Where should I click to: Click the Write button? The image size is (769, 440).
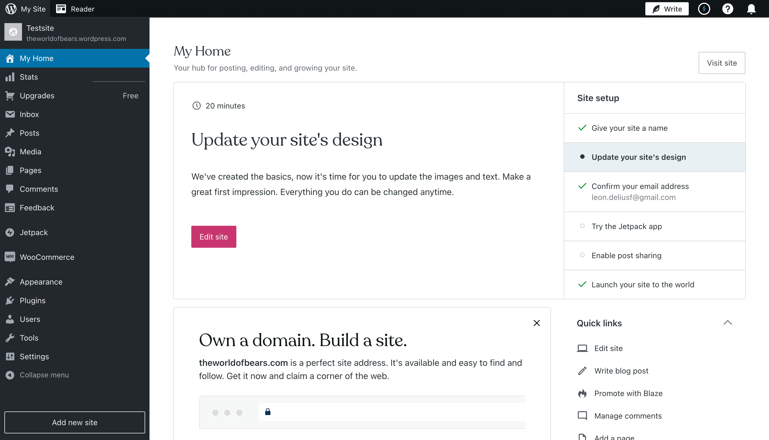point(667,9)
